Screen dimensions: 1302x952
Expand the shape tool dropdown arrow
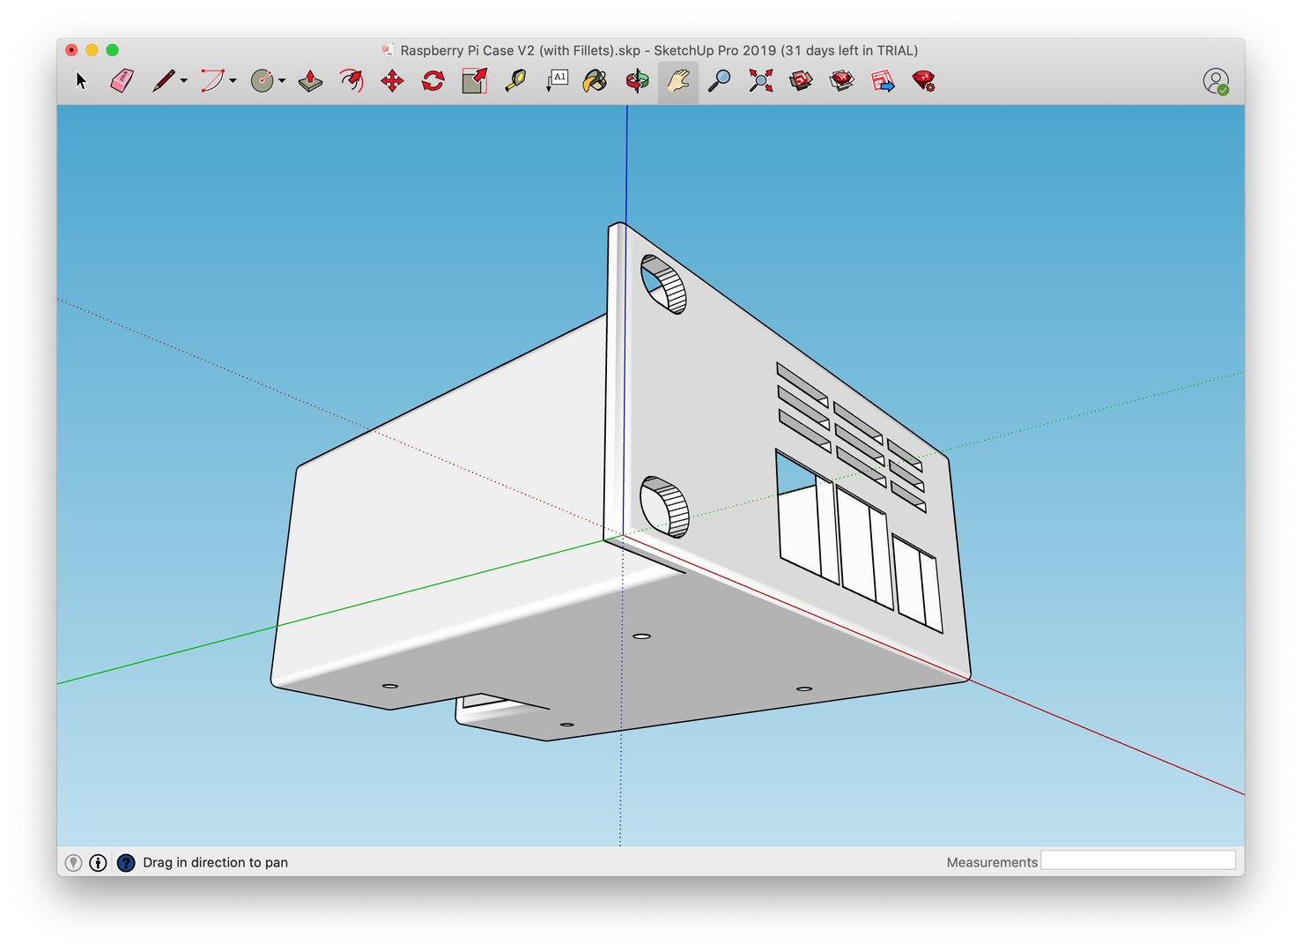click(x=282, y=81)
